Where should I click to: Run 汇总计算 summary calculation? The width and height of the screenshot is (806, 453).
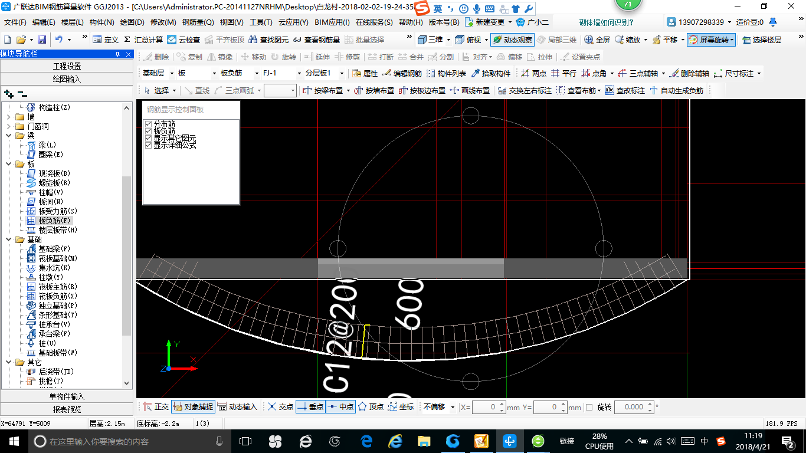point(143,40)
